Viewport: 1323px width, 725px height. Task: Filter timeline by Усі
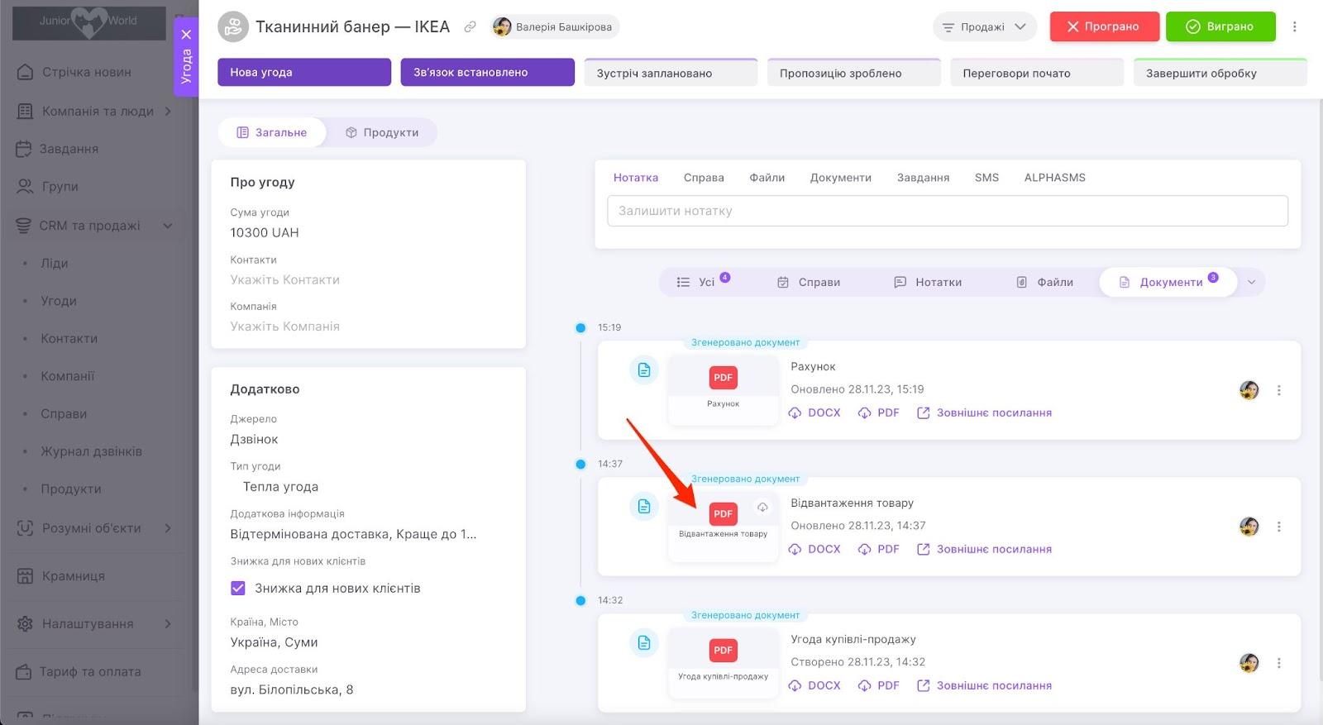pyautogui.click(x=704, y=282)
